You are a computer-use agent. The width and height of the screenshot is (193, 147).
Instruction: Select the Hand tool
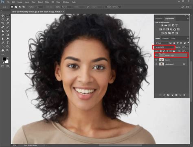[x=2, y=50]
